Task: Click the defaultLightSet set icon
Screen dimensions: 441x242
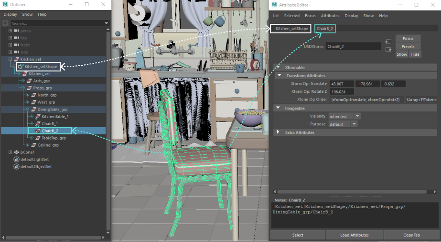Action: [x=16, y=159]
